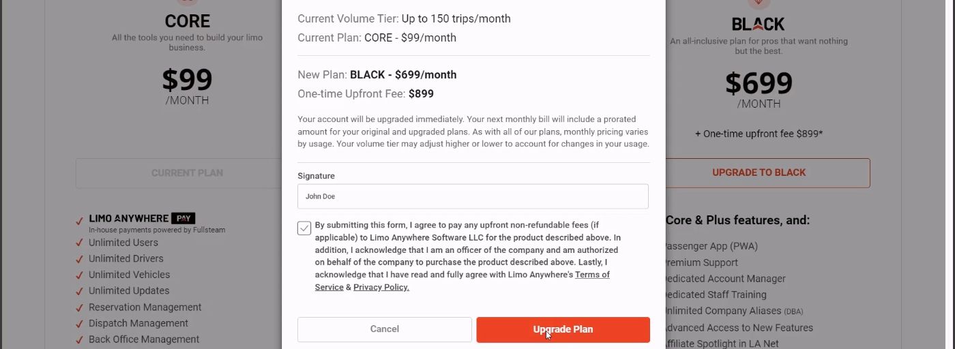The height and width of the screenshot is (349, 955).
Task: Click the Dispatch Management checkmark icon
Action: 80,324
